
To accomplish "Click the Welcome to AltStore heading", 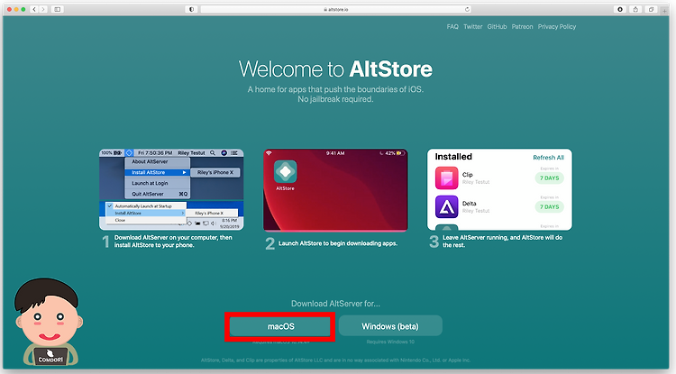I will point(335,68).
